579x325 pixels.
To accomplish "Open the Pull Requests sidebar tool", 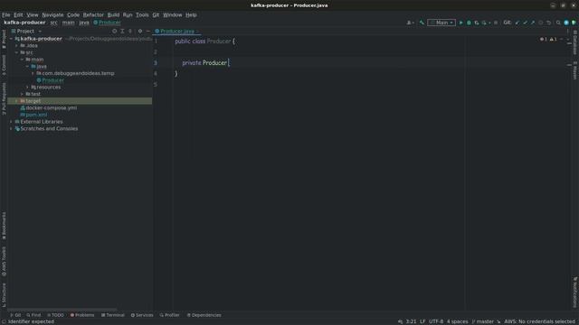I will 4,98.
